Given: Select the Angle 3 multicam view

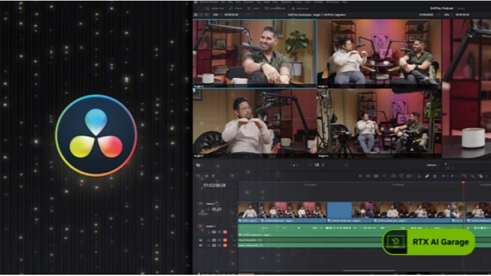Looking at the screenshot, I should pyautogui.click(x=254, y=121).
